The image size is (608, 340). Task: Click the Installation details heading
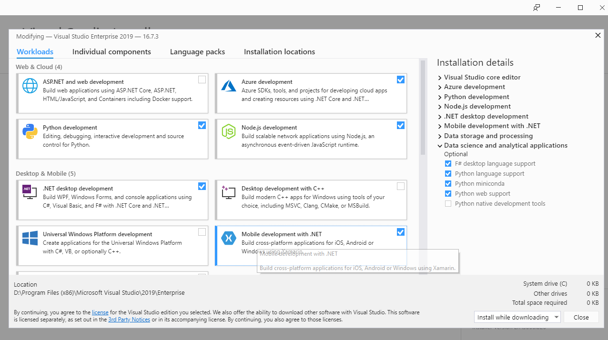(x=475, y=63)
